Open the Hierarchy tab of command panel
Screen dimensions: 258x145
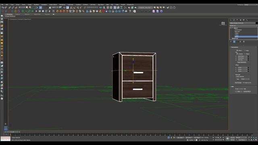[237, 20]
